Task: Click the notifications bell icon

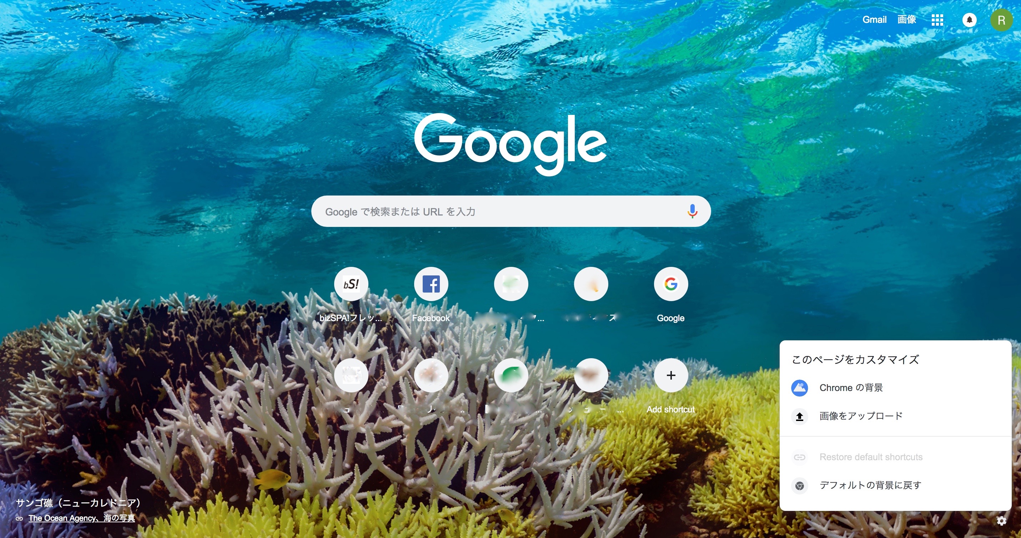Action: click(969, 18)
